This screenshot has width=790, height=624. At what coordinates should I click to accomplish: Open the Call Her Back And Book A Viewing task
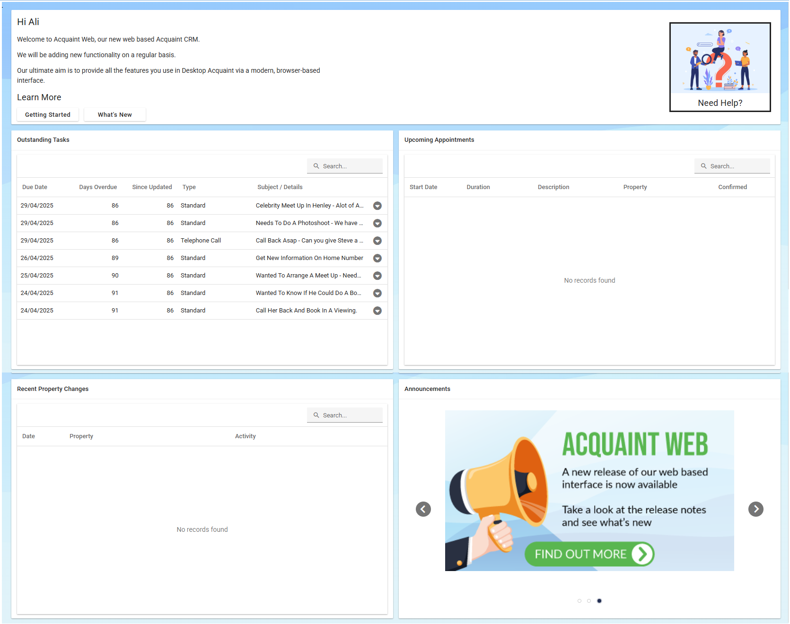307,311
